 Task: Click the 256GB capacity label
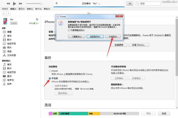click(x=14, y=23)
